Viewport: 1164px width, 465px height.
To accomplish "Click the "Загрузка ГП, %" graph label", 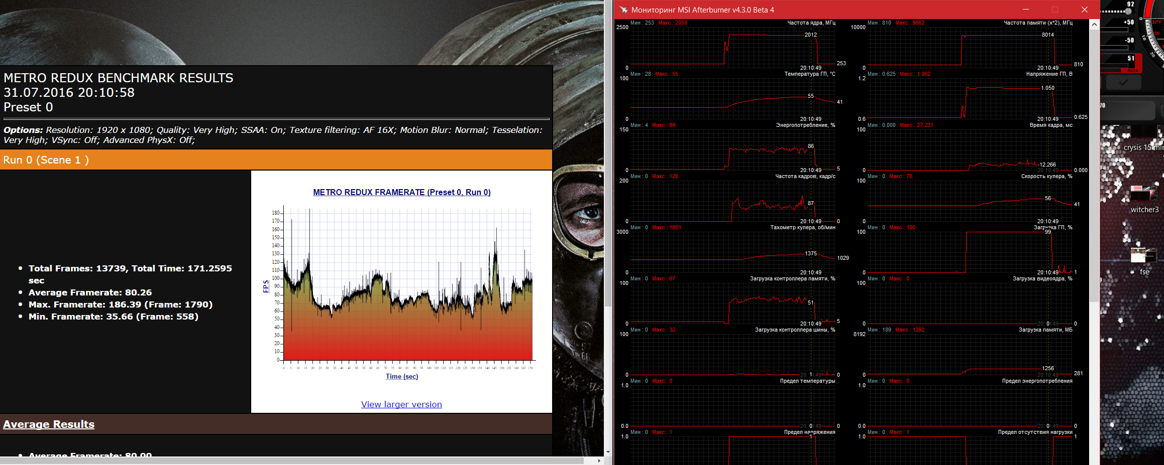I will 1053,227.
